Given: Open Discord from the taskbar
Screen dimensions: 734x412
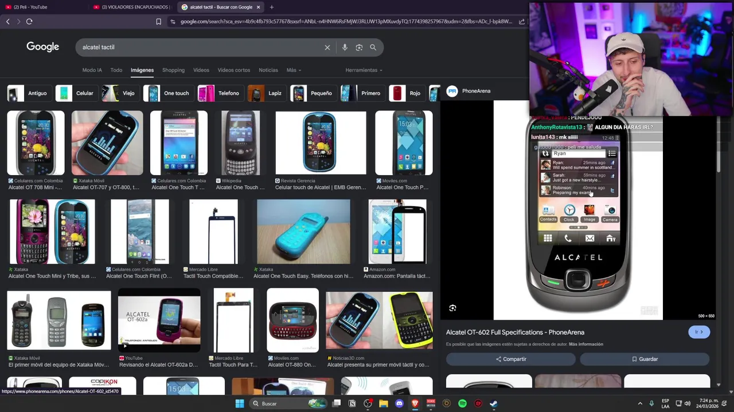Looking at the screenshot, I should [x=400, y=403].
